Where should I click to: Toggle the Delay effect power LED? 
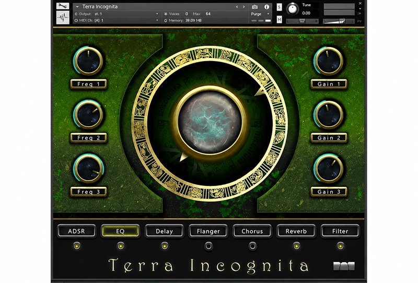165,246
